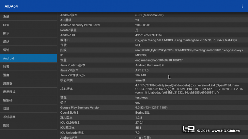
Task: Select the 目錄 sidebar item
Action: [x=28, y=108]
